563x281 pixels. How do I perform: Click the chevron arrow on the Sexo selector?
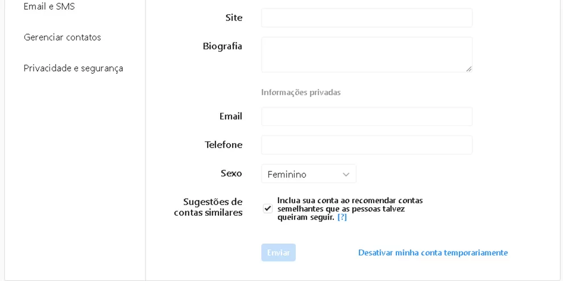point(346,174)
